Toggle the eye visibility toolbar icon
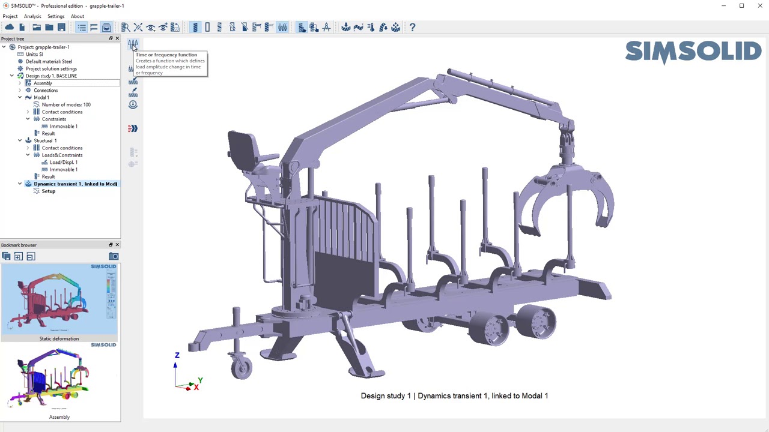The width and height of the screenshot is (769, 432). coord(150,27)
